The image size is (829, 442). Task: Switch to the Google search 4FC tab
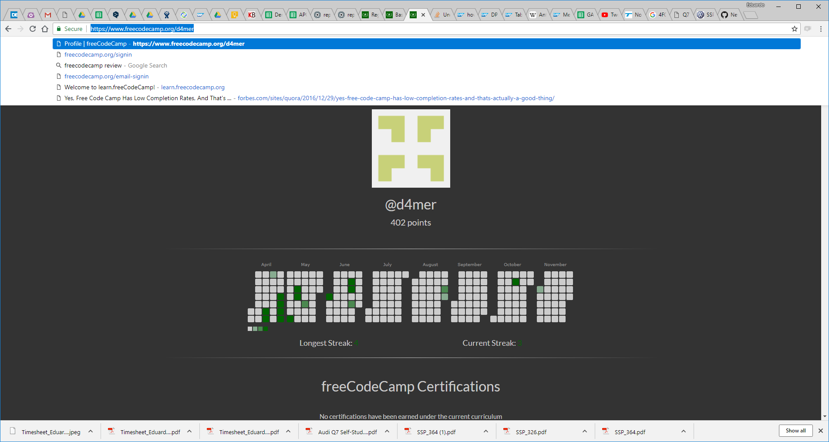coord(657,15)
